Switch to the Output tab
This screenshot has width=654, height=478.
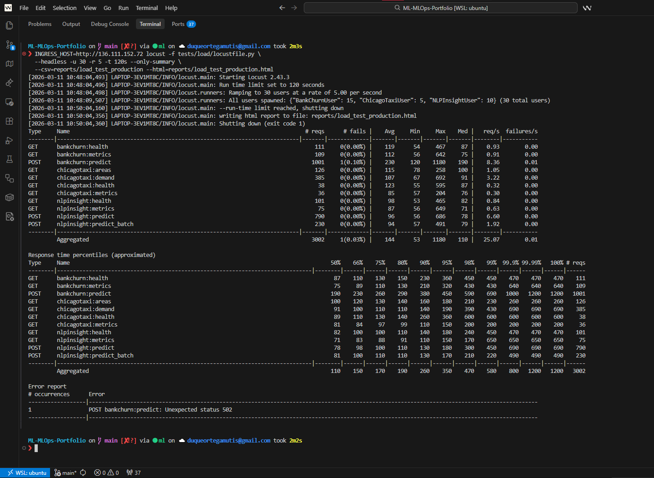71,24
